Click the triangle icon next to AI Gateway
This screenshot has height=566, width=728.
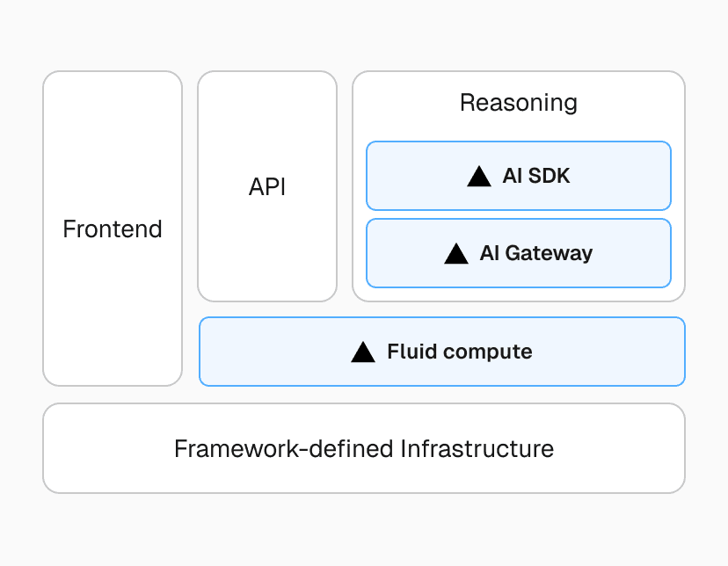click(x=456, y=254)
